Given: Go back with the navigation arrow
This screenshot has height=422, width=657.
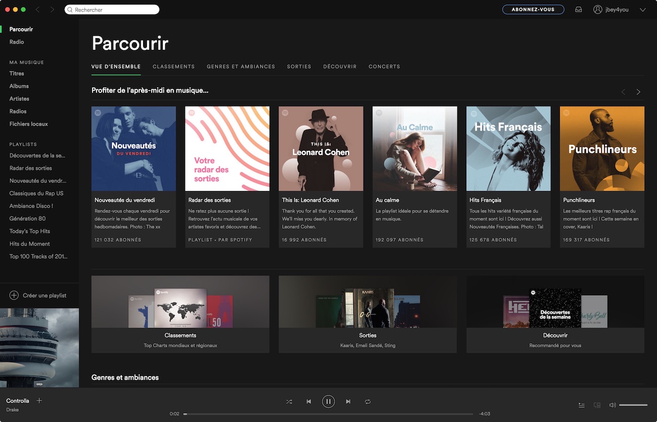Looking at the screenshot, I should point(38,9).
